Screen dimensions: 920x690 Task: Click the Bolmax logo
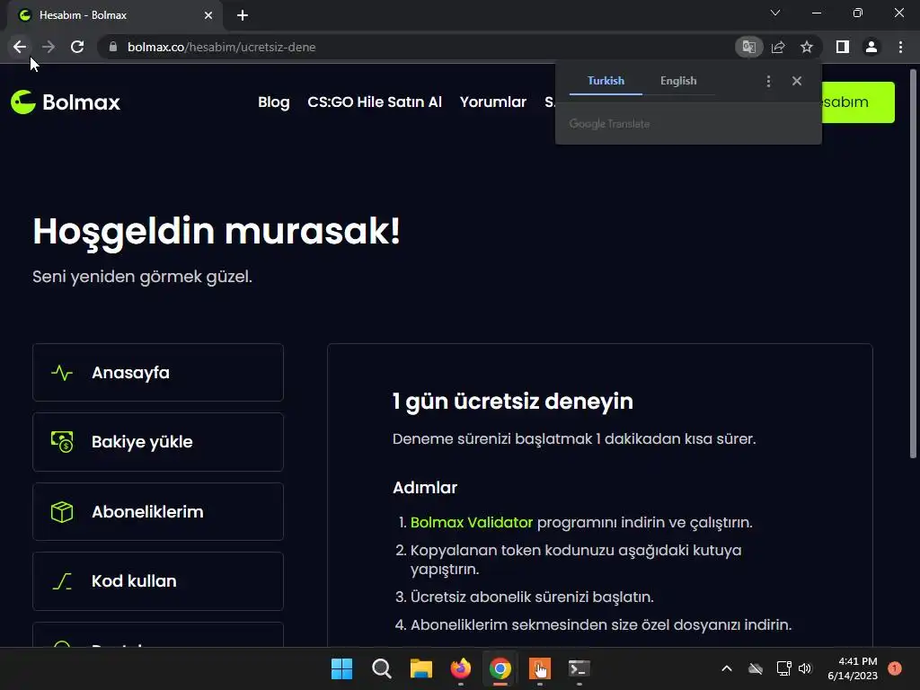pos(65,102)
